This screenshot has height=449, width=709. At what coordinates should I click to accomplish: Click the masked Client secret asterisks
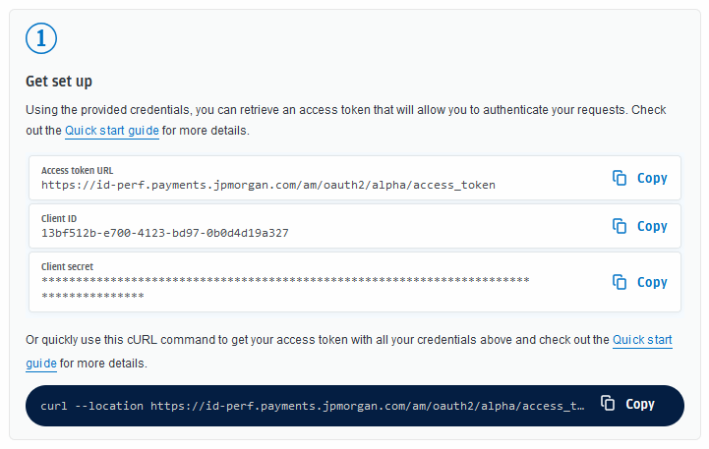pyautogui.click(x=285, y=281)
